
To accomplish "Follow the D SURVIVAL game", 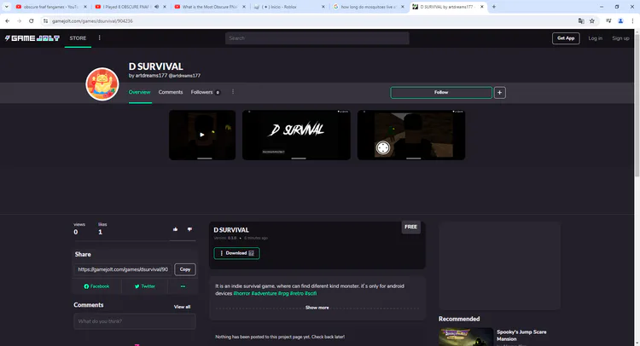I will coord(441,93).
